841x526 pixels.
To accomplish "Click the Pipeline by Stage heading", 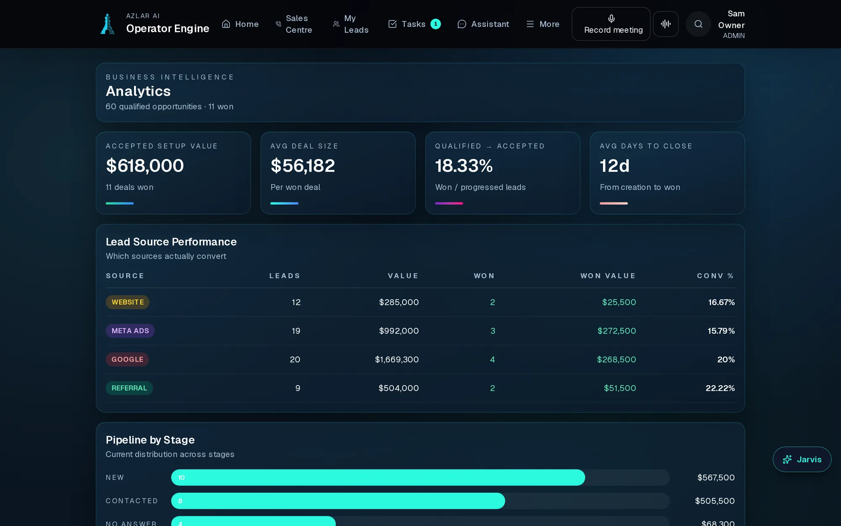I will [150, 440].
